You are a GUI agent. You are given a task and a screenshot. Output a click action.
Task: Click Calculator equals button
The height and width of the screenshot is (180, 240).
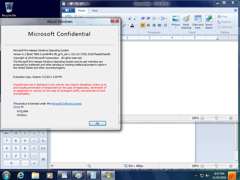(x=43, y=159)
